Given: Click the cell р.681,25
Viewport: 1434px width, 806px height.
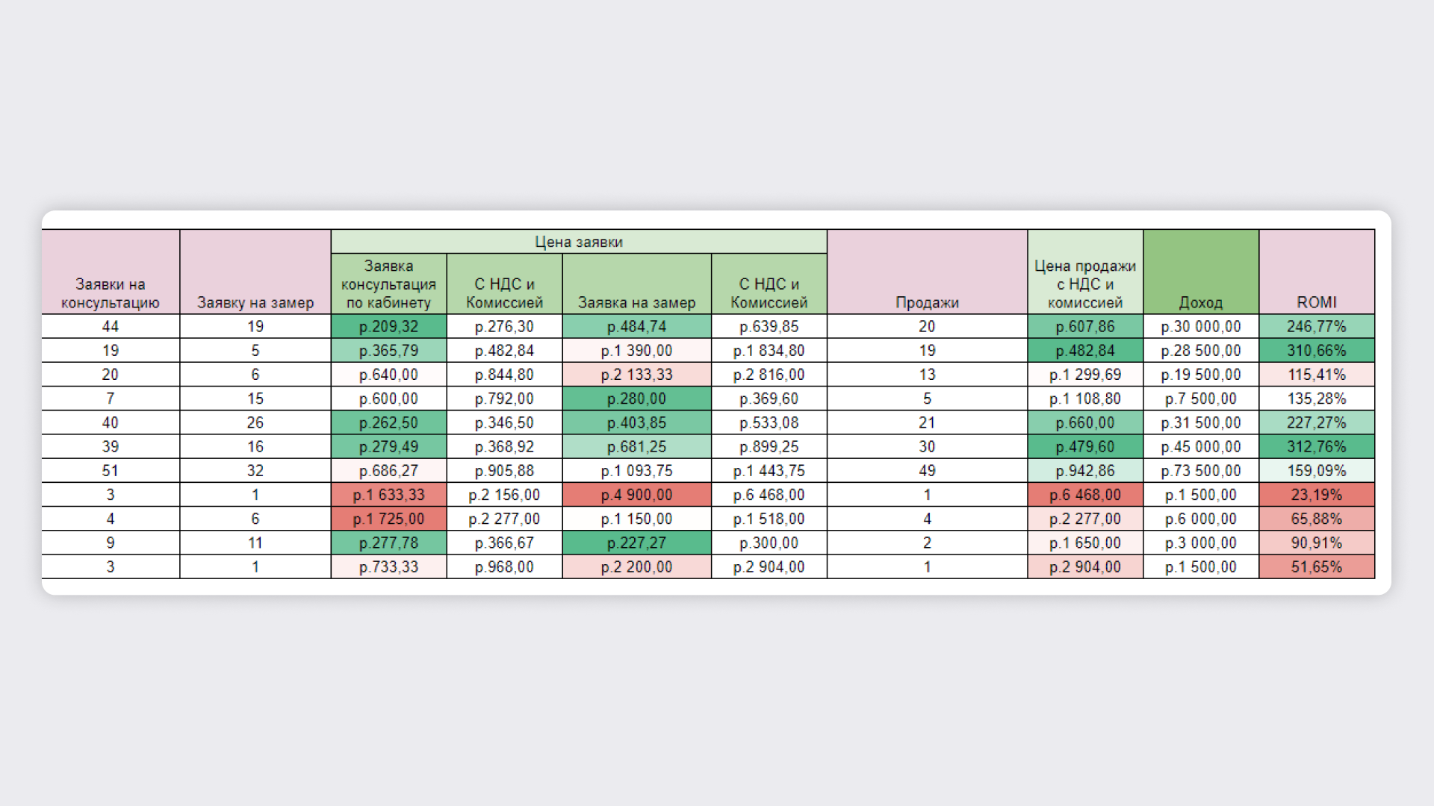Looking at the screenshot, I should [x=637, y=446].
